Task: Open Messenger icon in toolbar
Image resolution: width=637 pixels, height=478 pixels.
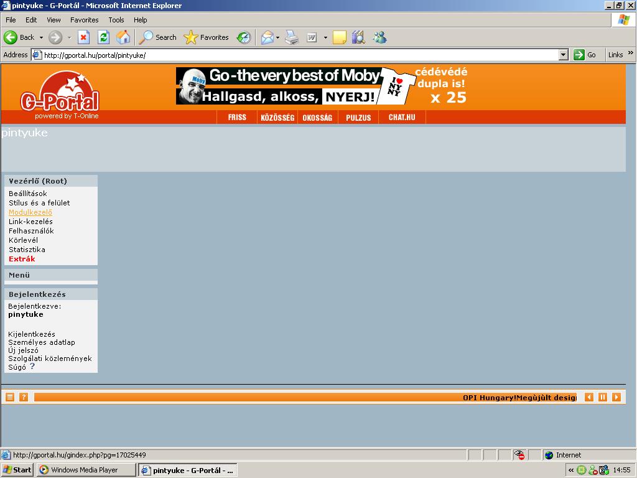Action: (379, 37)
